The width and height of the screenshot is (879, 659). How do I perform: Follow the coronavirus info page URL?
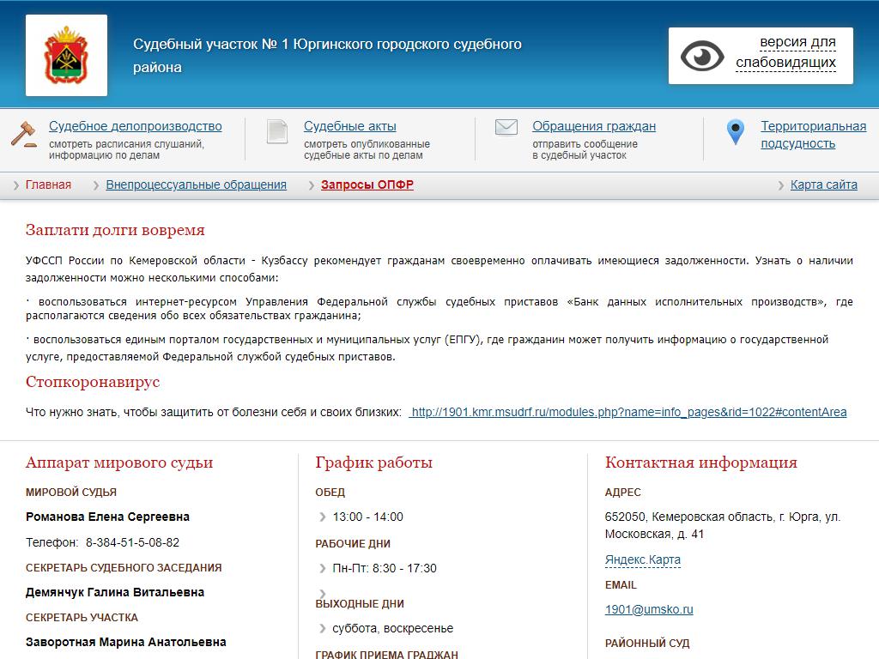pos(628,413)
